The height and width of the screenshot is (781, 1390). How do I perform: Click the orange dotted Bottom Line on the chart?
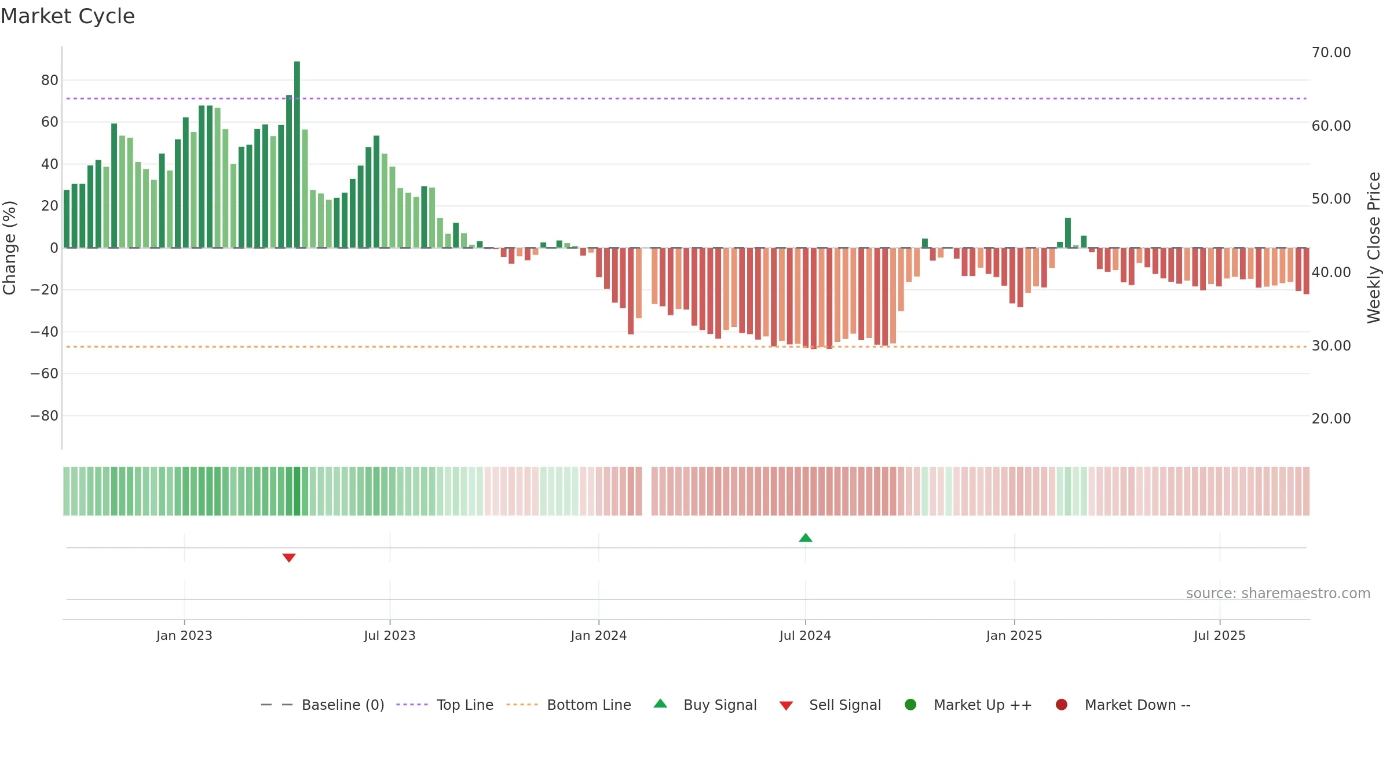(686, 347)
